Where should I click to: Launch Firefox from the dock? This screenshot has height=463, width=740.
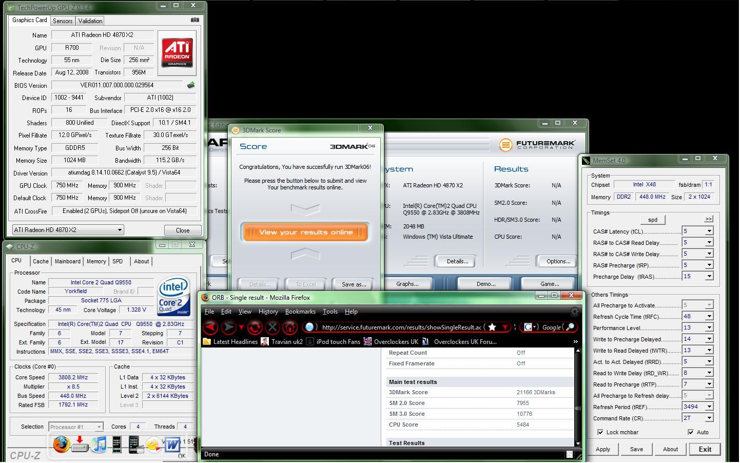pos(61,444)
